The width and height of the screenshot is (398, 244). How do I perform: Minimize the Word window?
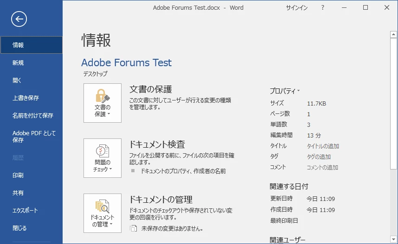pyautogui.click(x=344, y=7)
